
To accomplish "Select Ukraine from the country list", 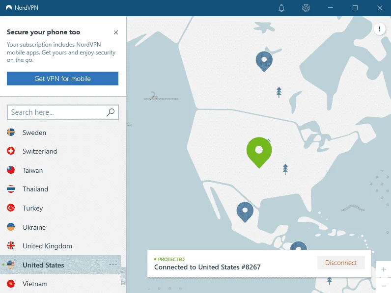I will [x=60, y=227].
